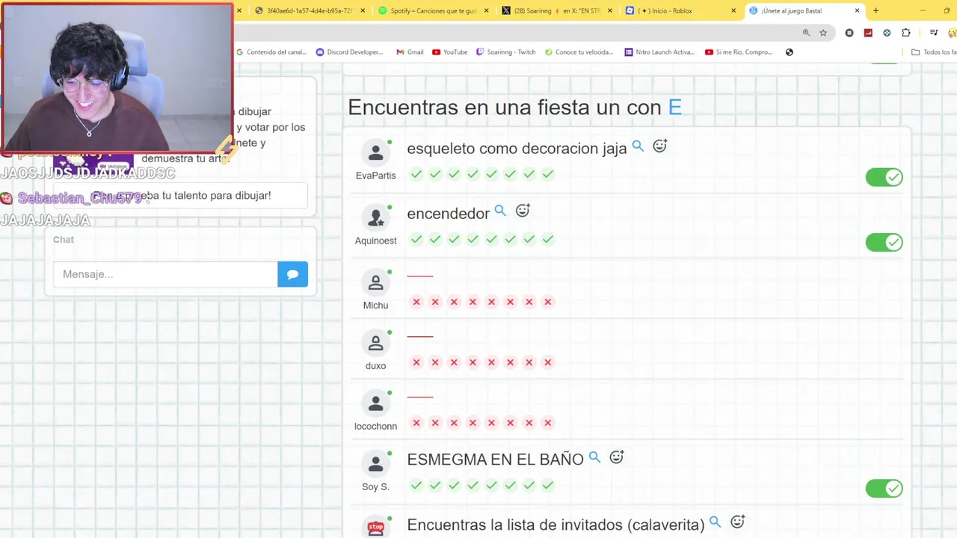Click the player name 'Michu'
Image resolution: width=957 pixels, height=538 pixels.
375,305
